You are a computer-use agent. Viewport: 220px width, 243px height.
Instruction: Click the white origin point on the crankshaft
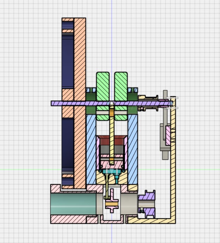112,103
